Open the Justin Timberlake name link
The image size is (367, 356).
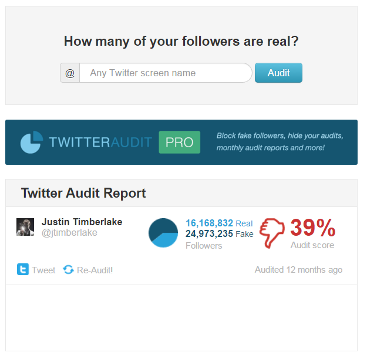pyautogui.click(x=82, y=222)
